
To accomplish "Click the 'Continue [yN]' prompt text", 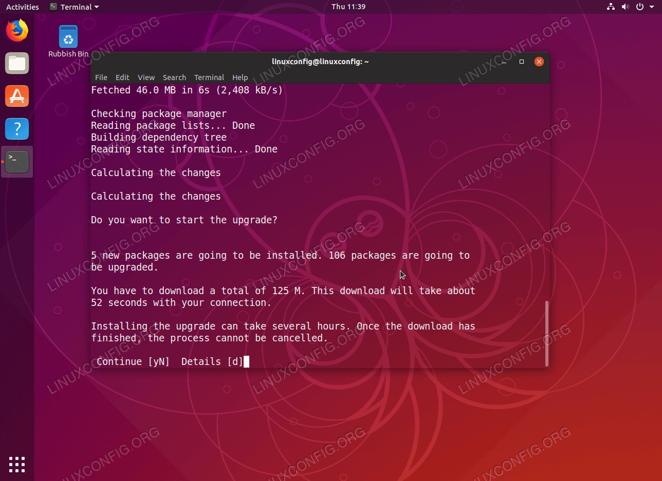I will (x=133, y=361).
